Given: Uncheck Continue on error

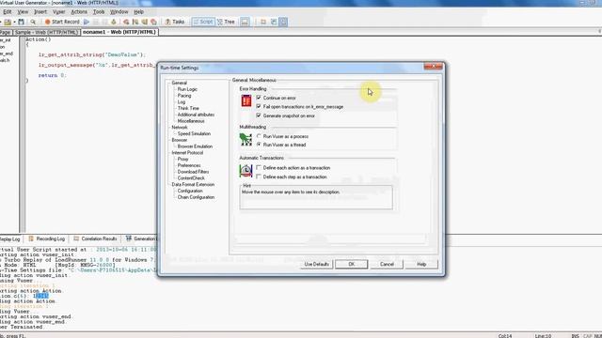Looking at the screenshot, I should tap(259, 98).
